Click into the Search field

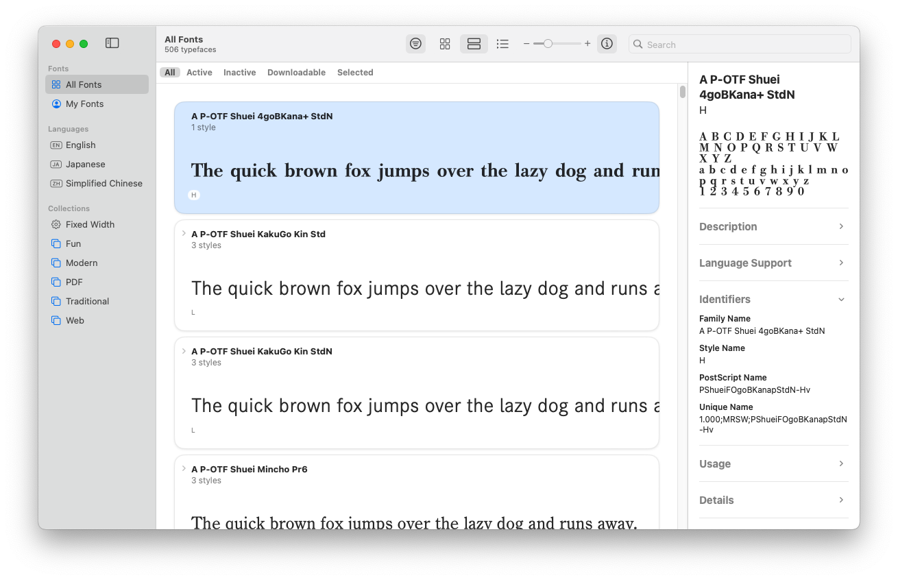740,45
